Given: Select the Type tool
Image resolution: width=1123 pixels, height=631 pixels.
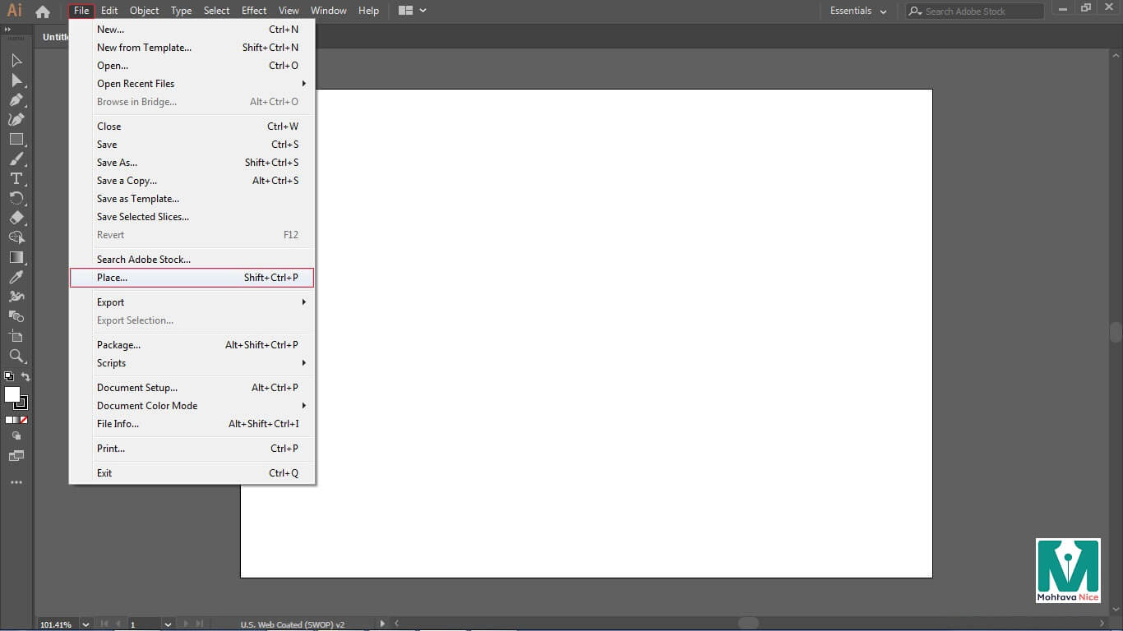Looking at the screenshot, I should [x=16, y=179].
